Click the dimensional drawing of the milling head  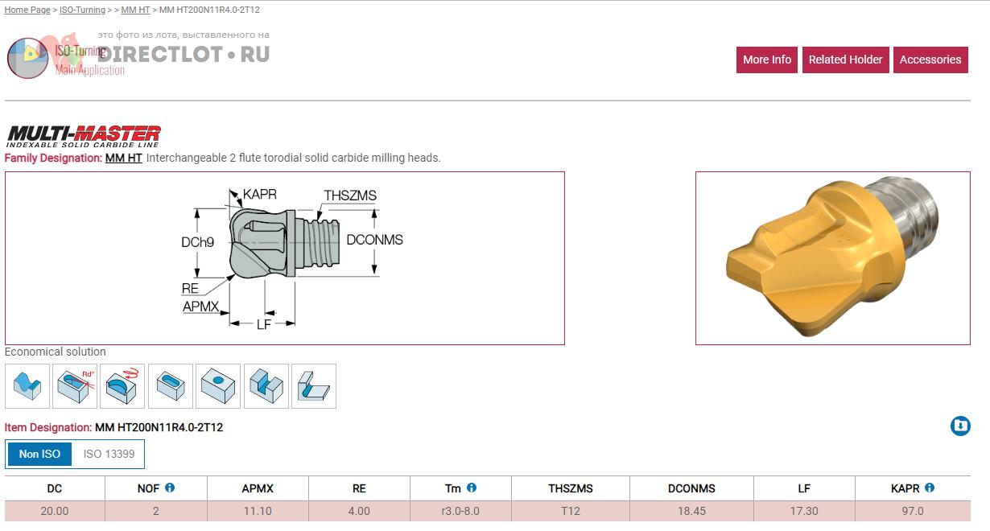pyautogui.click(x=285, y=258)
